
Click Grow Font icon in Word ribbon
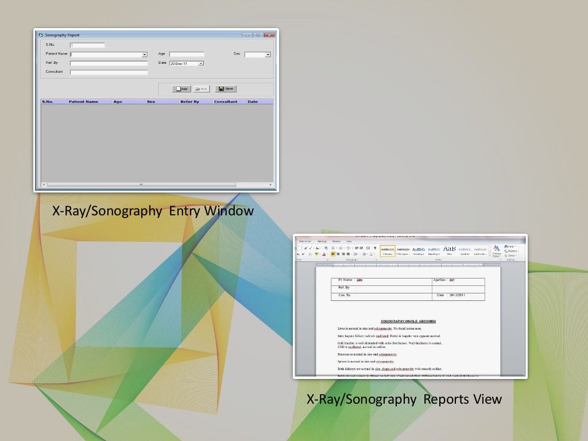point(305,248)
